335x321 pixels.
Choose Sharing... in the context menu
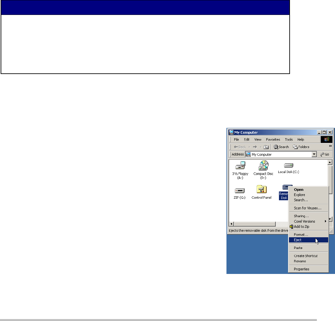click(x=308, y=216)
